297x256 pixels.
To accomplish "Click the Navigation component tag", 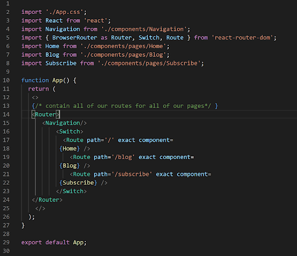I will point(64,123).
